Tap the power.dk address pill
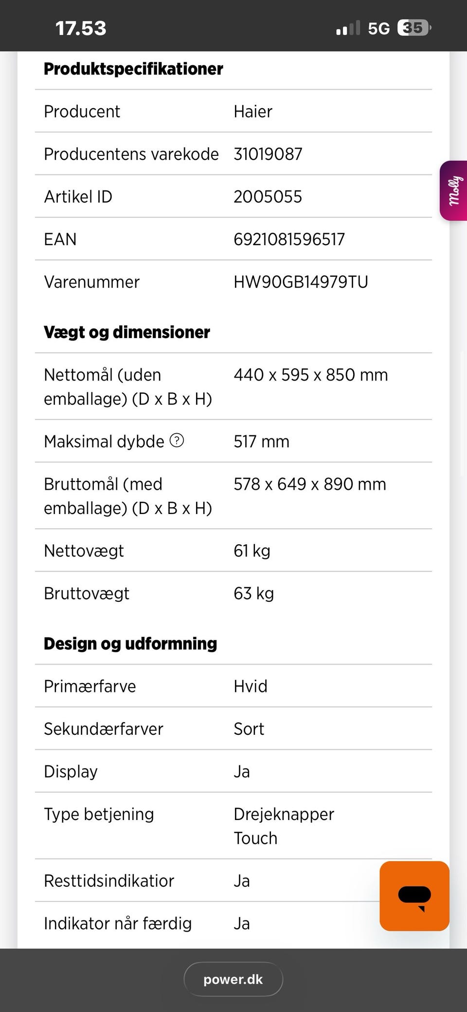467x1012 pixels. pos(233,979)
